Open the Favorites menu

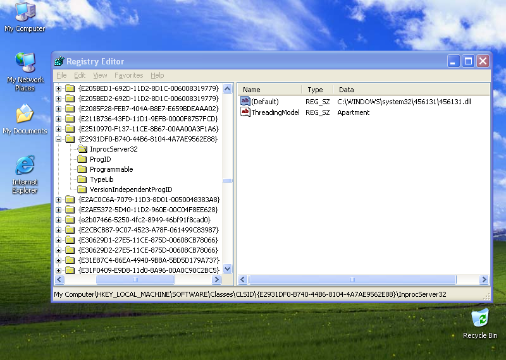tap(129, 75)
